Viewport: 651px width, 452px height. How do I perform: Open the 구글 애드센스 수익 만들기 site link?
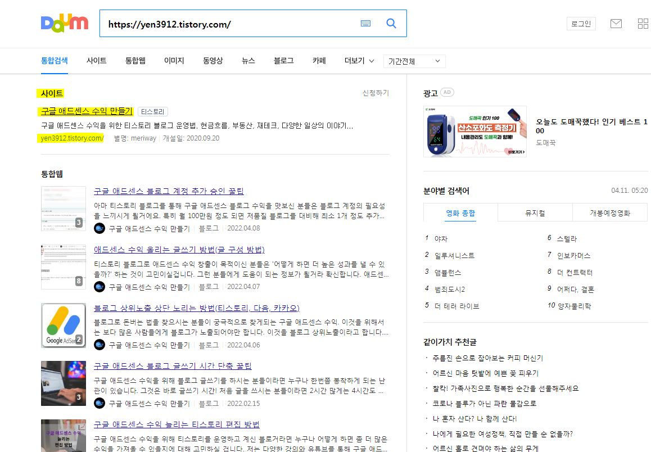pos(87,111)
